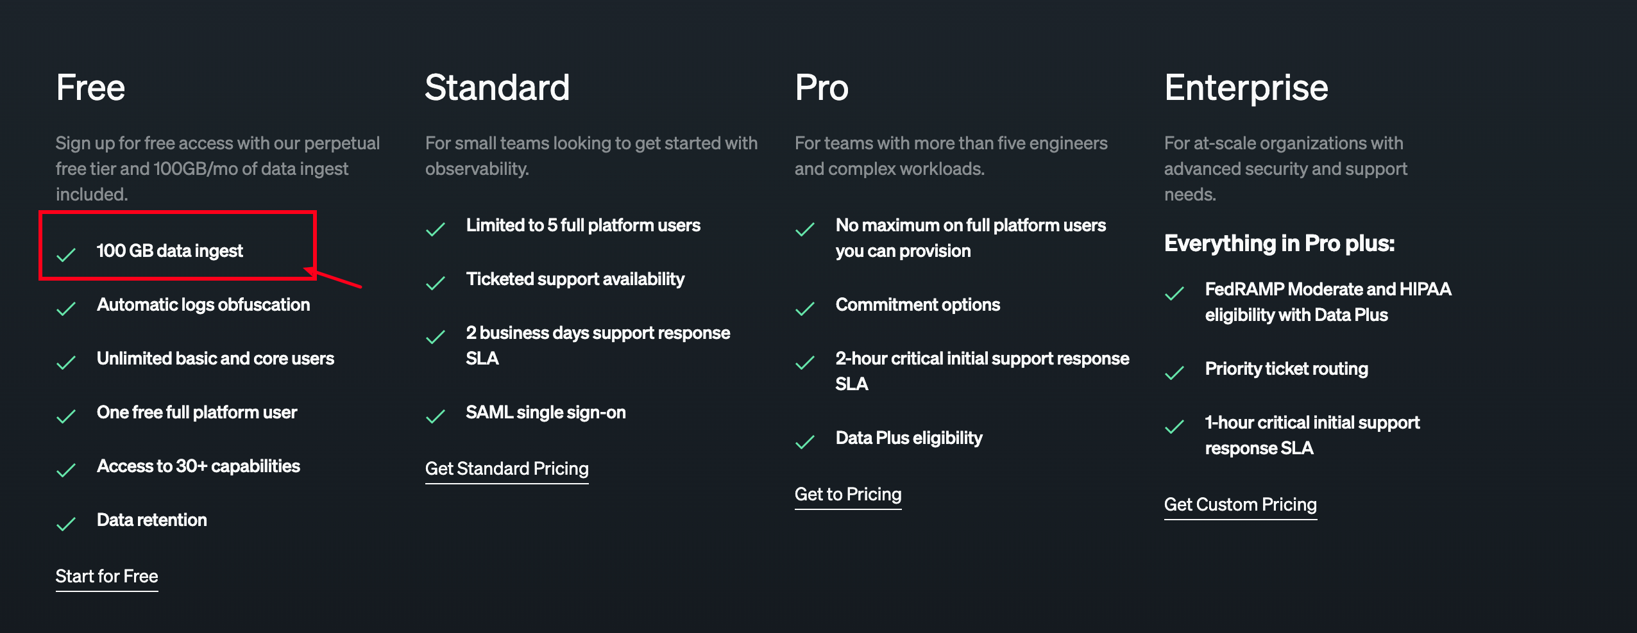Select the Free plan heading
Screen dimensions: 1637x633
90,87
